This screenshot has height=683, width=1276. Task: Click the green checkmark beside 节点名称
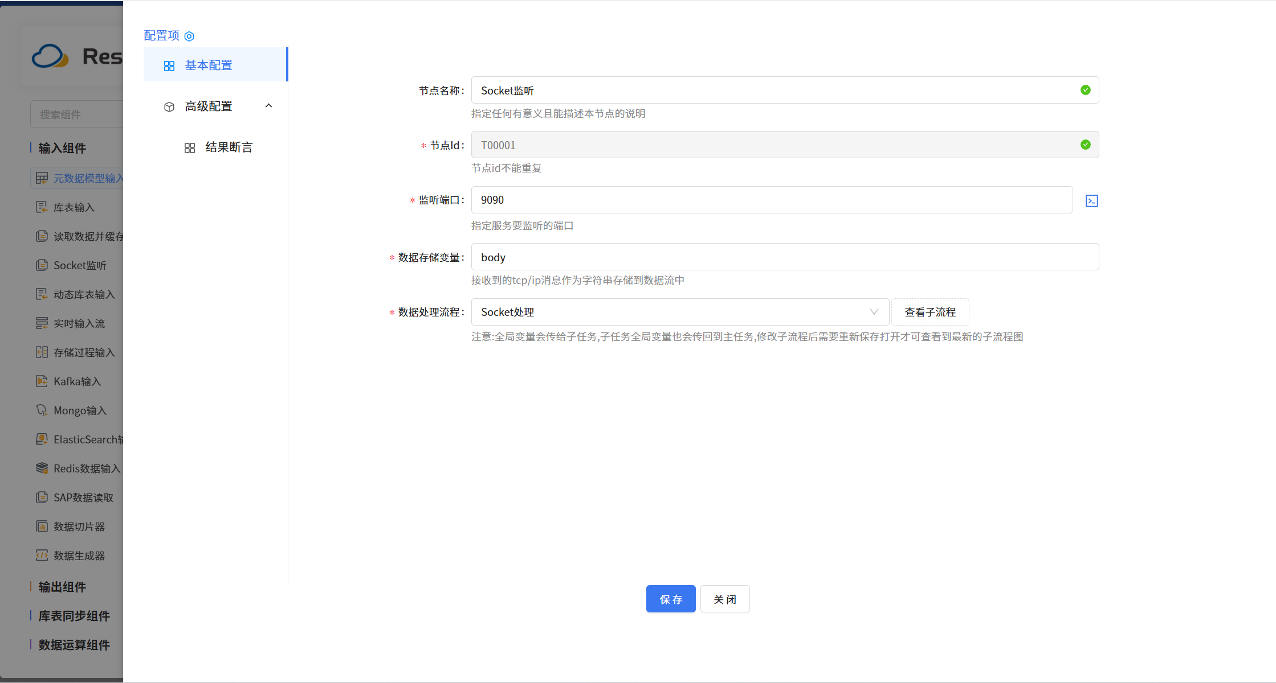tap(1085, 90)
